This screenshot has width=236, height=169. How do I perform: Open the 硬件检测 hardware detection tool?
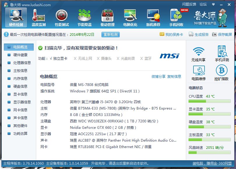(x=16, y=17)
